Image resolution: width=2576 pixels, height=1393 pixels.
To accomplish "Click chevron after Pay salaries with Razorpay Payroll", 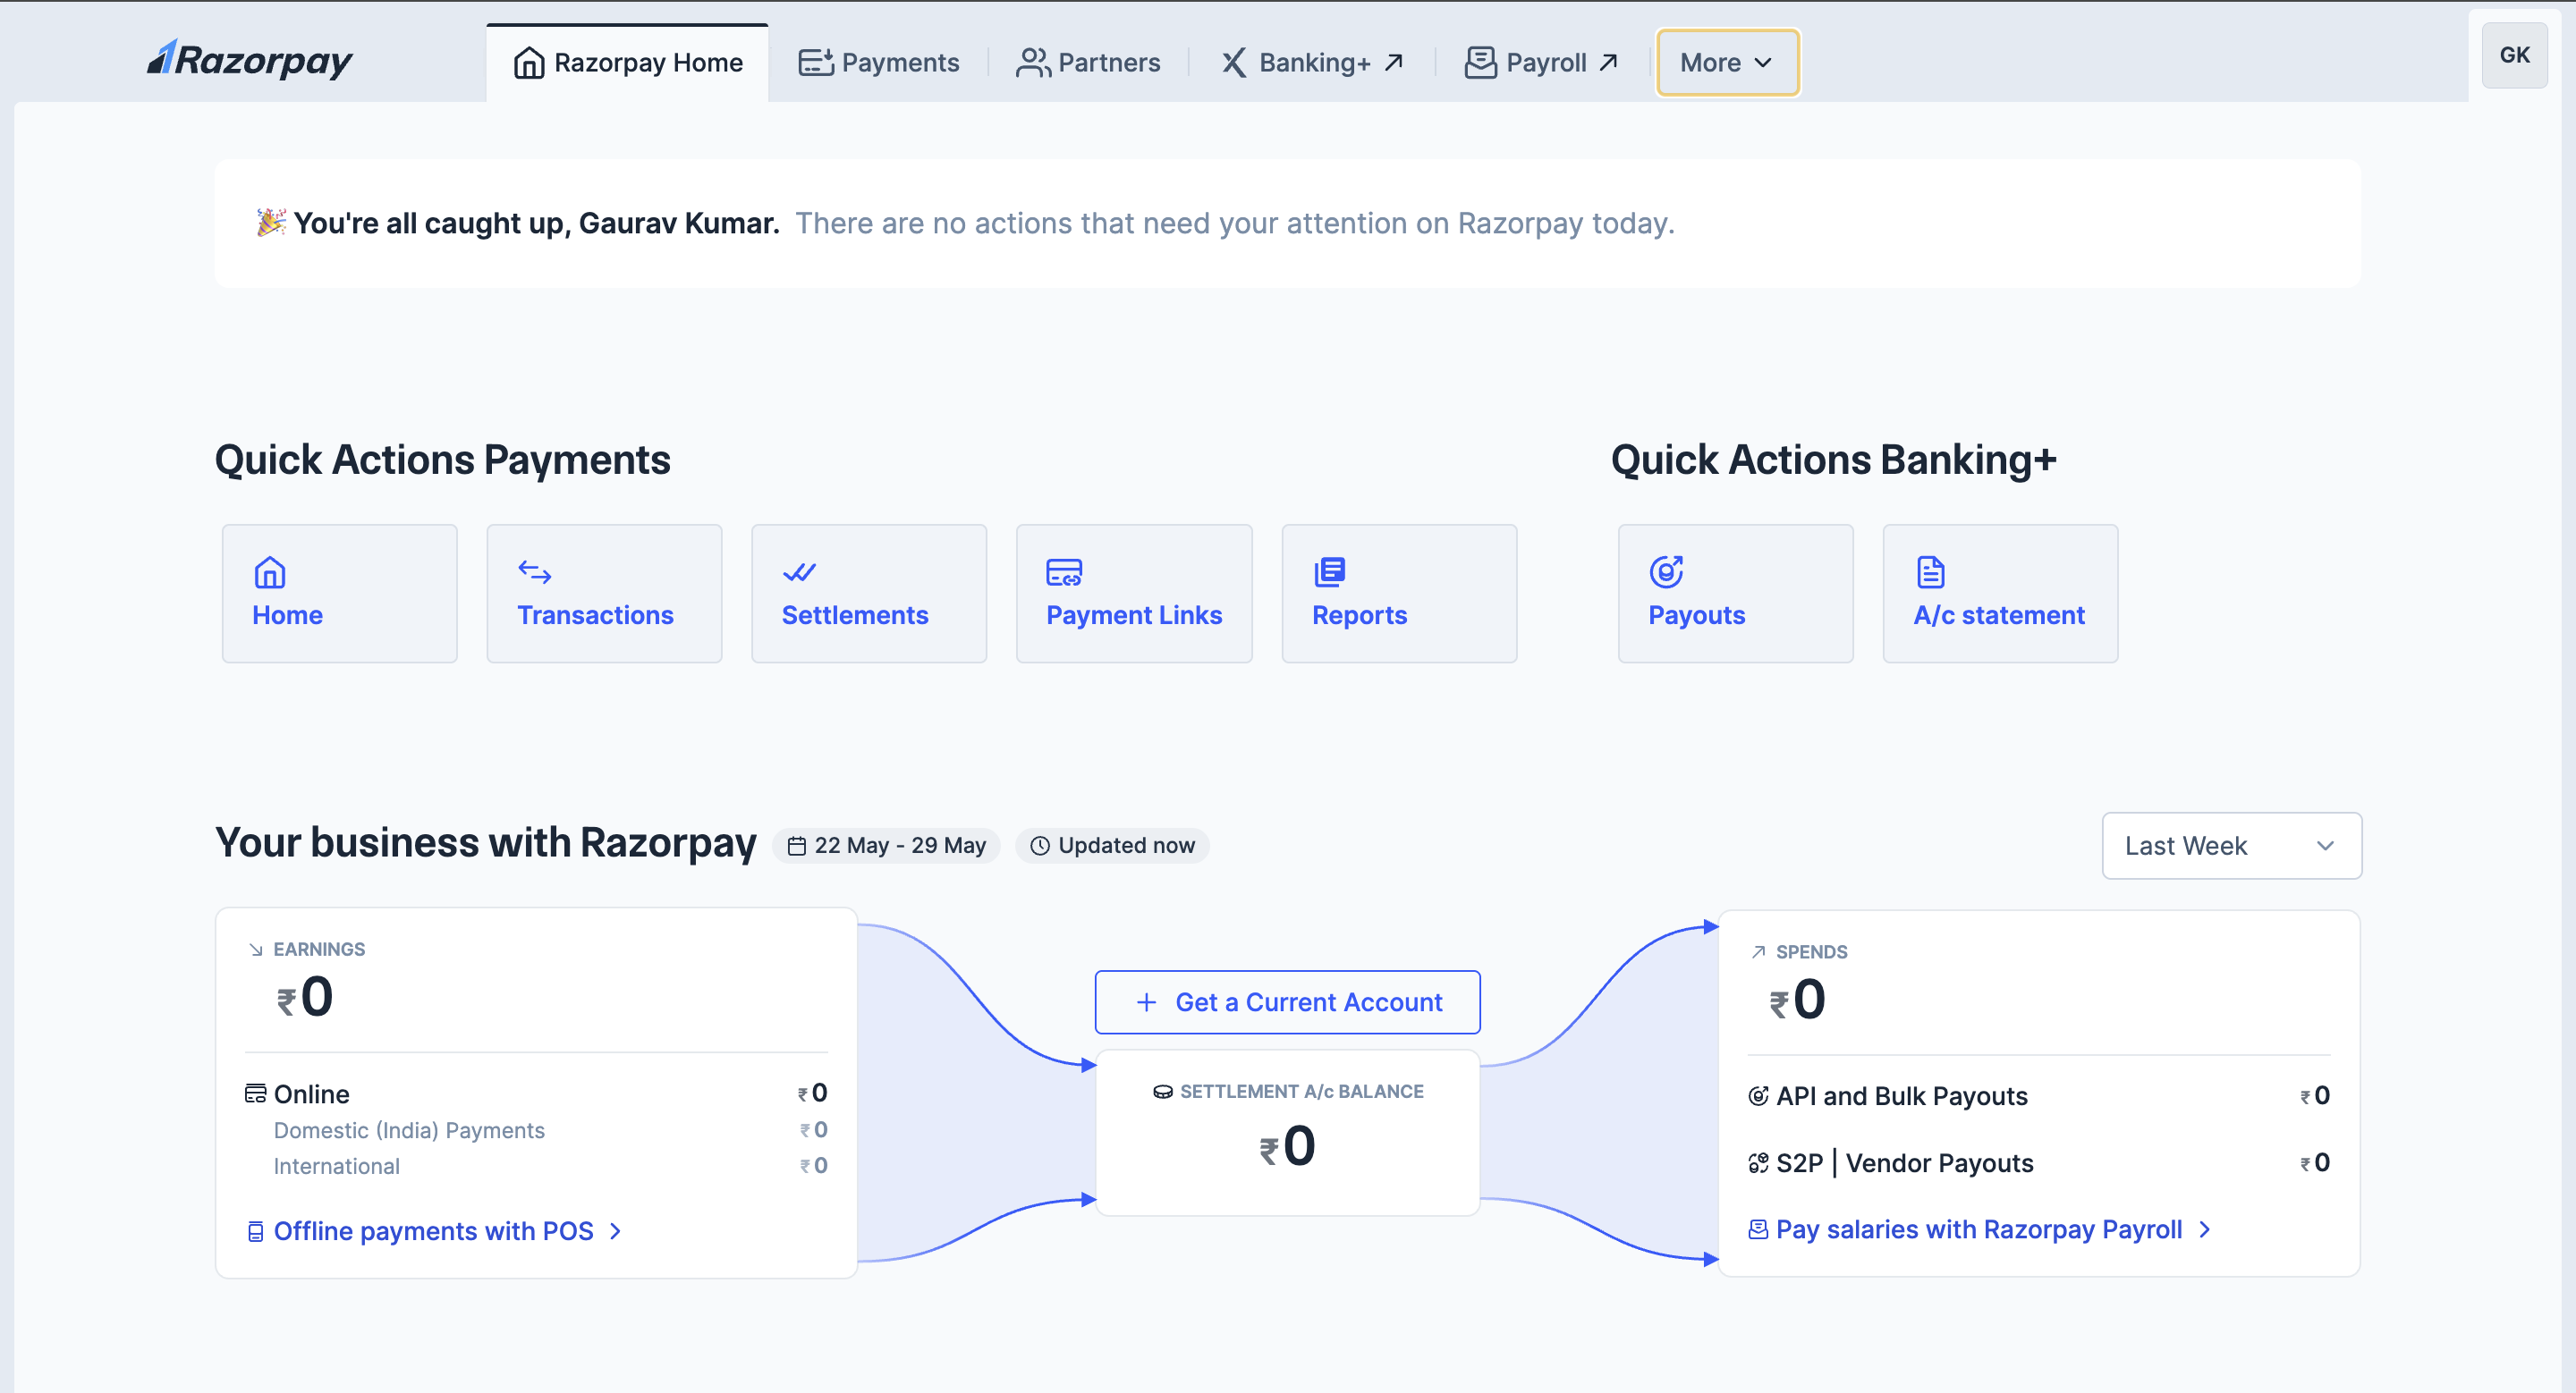I will pos(2205,1230).
